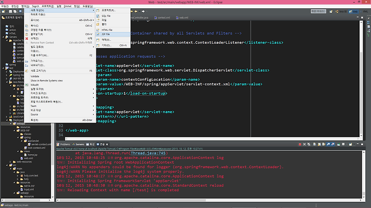Click Remove Launch X icon in console toolbar
Viewport: 371px width, 208px height.
pyautogui.click(x=305, y=144)
